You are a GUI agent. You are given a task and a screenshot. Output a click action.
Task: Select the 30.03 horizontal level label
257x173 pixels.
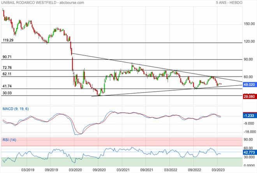coord(7,93)
